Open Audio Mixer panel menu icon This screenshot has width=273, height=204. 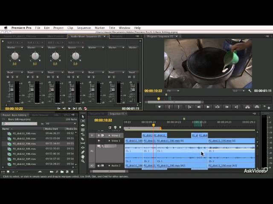137,36
